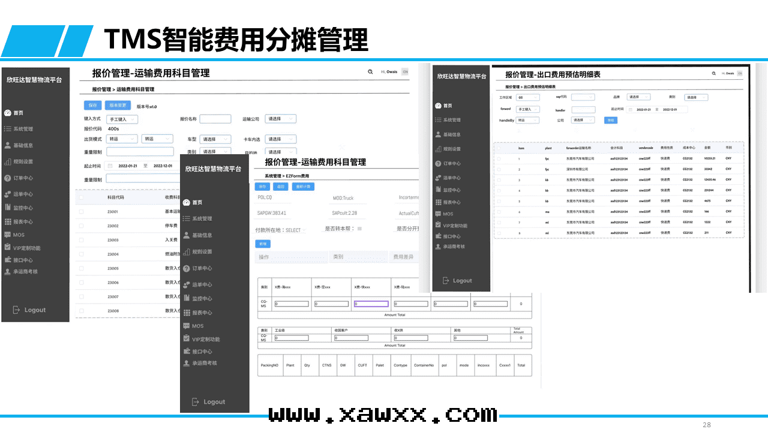Screen dimensions: 768x432
Task: Click search magnifier icon in 出口费用预估明细表 header
Action: pyautogui.click(x=713, y=73)
